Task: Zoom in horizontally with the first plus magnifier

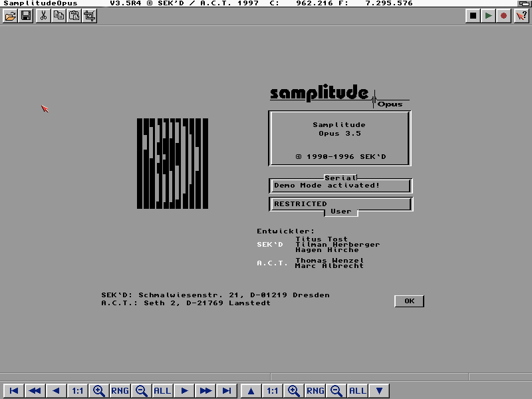Action: (98, 390)
